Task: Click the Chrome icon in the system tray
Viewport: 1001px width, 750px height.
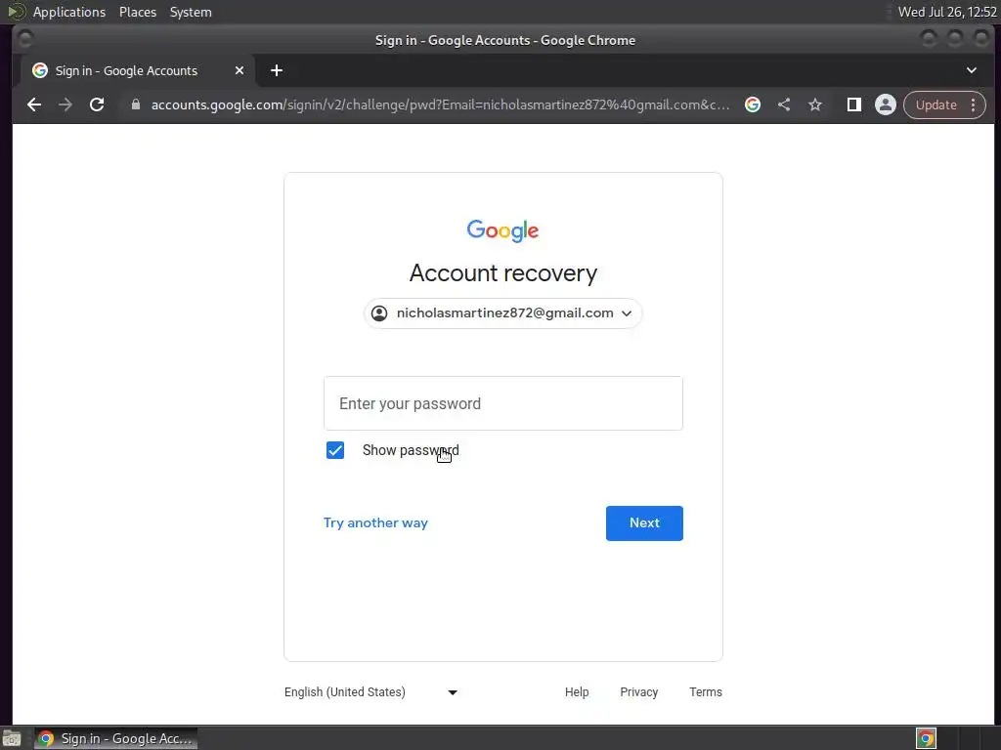Action: click(x=926, y=738)
